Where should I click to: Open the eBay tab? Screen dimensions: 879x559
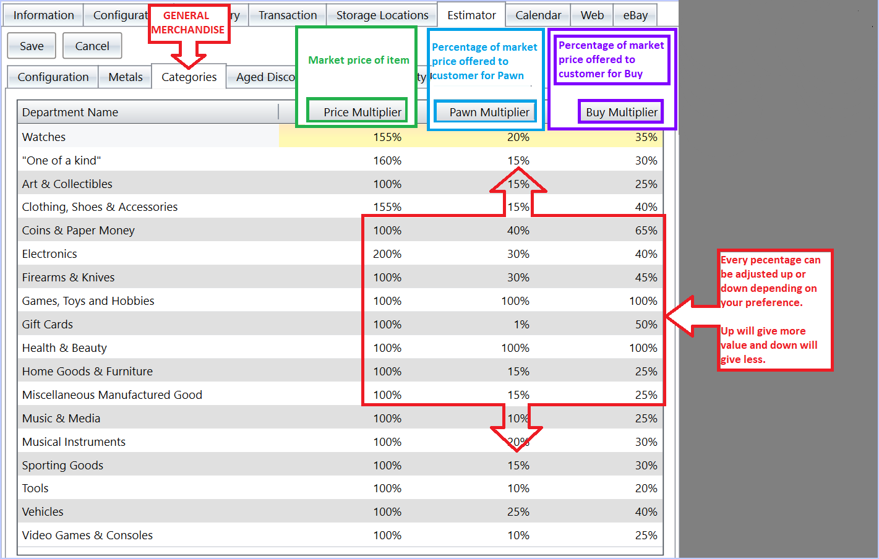[x=635, y=15]
